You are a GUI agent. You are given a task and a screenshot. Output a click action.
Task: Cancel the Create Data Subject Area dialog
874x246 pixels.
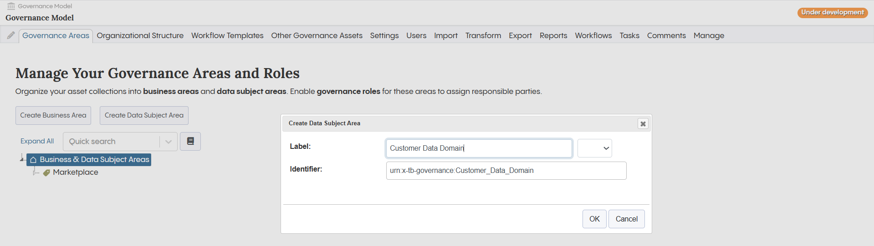click(626, 219)
